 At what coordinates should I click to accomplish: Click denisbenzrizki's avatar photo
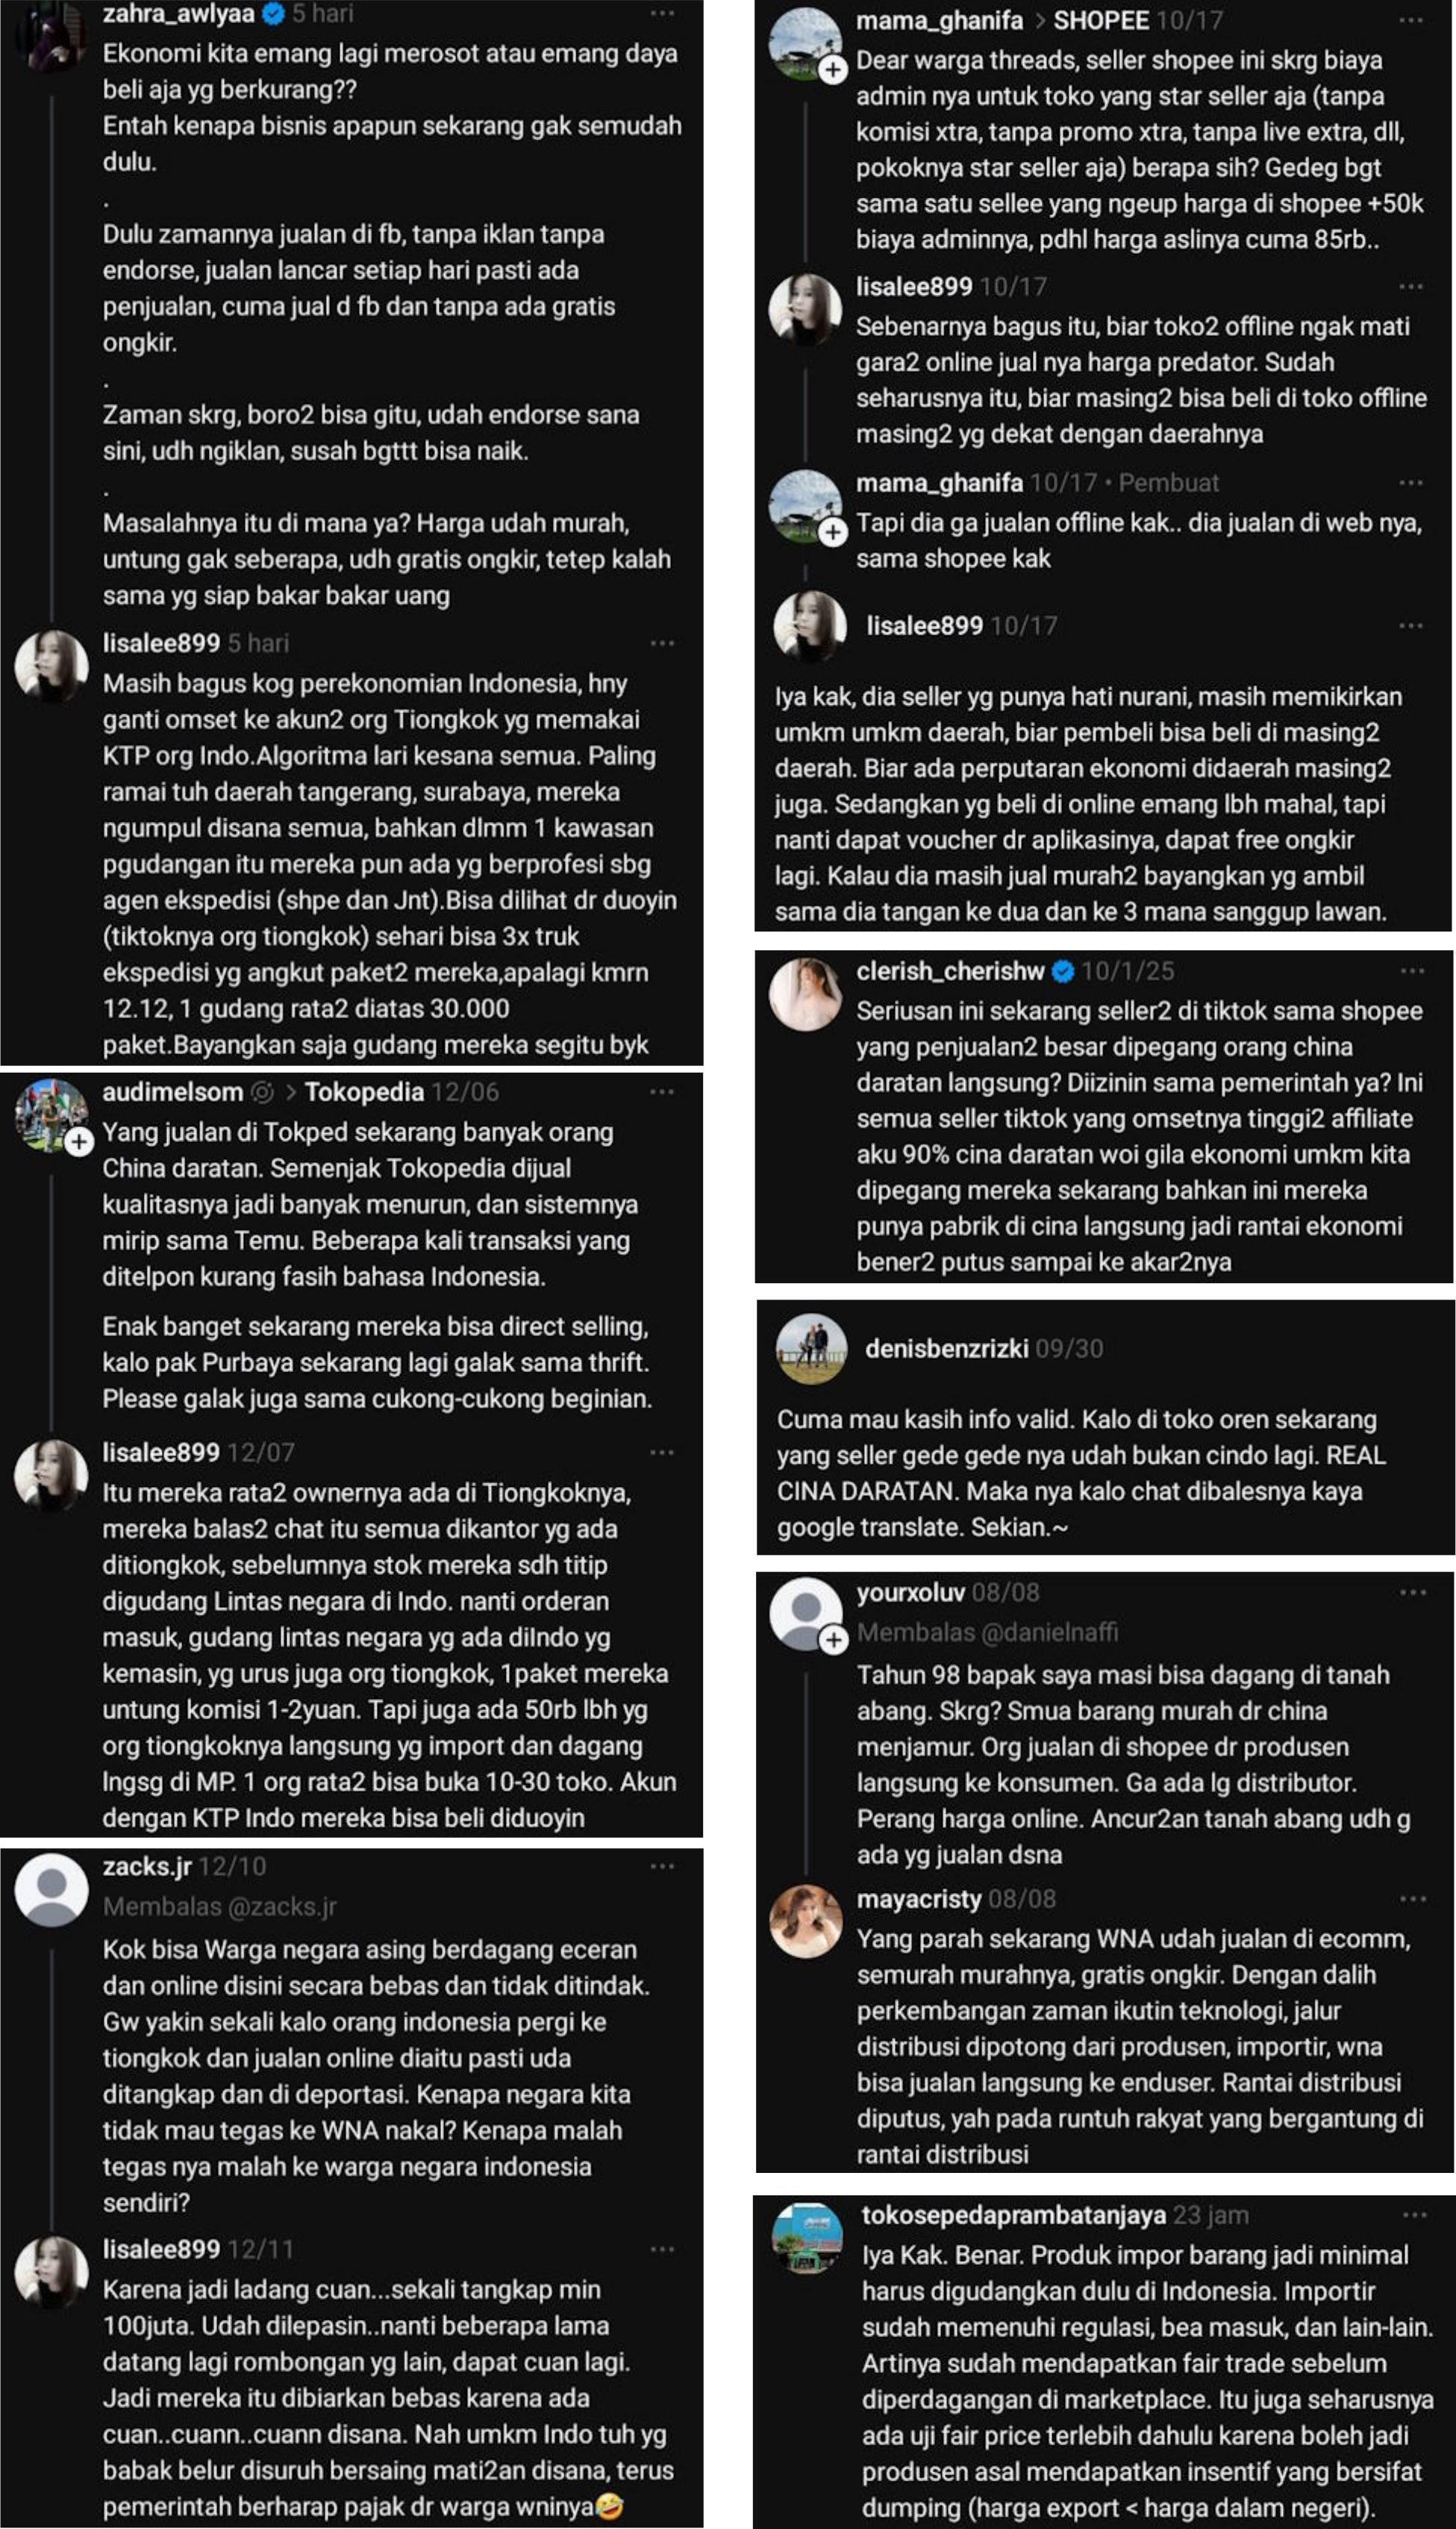point(811,1349)
